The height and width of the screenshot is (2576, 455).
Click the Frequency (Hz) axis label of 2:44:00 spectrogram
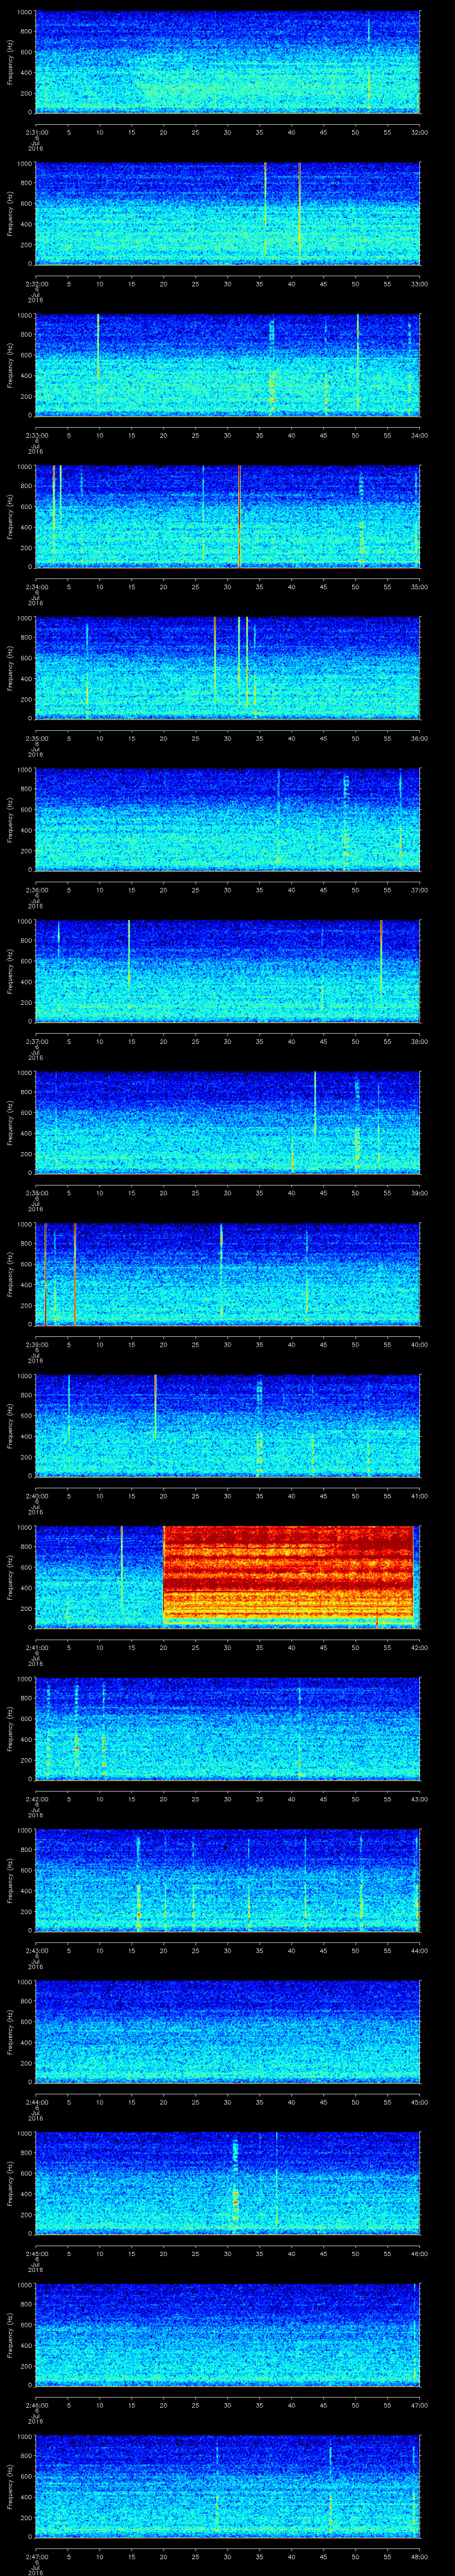(x=10, y=2032)
